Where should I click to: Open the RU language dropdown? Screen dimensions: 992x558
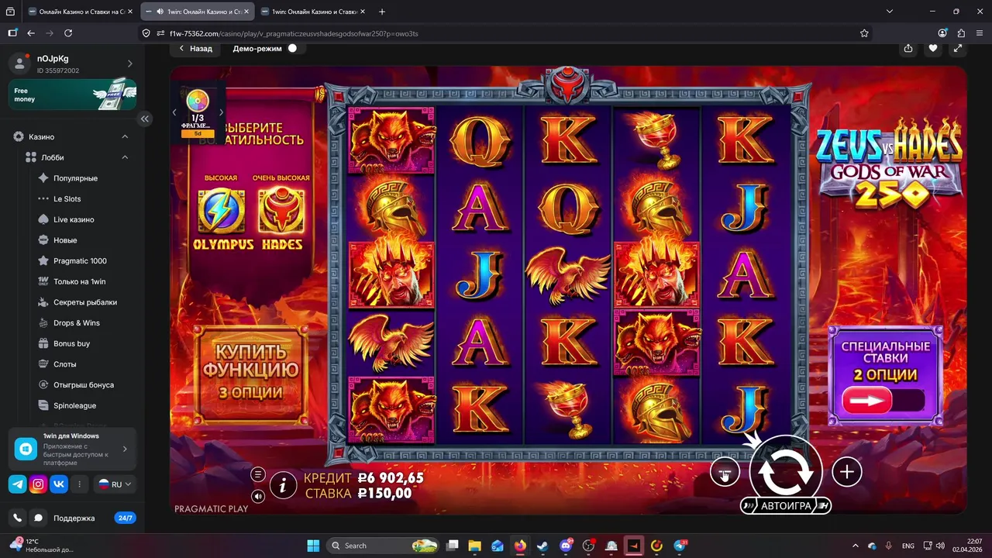coord(115,484)
